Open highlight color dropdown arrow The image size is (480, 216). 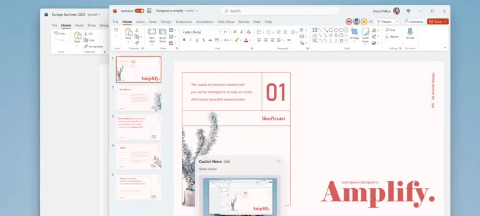click(241, 40)
